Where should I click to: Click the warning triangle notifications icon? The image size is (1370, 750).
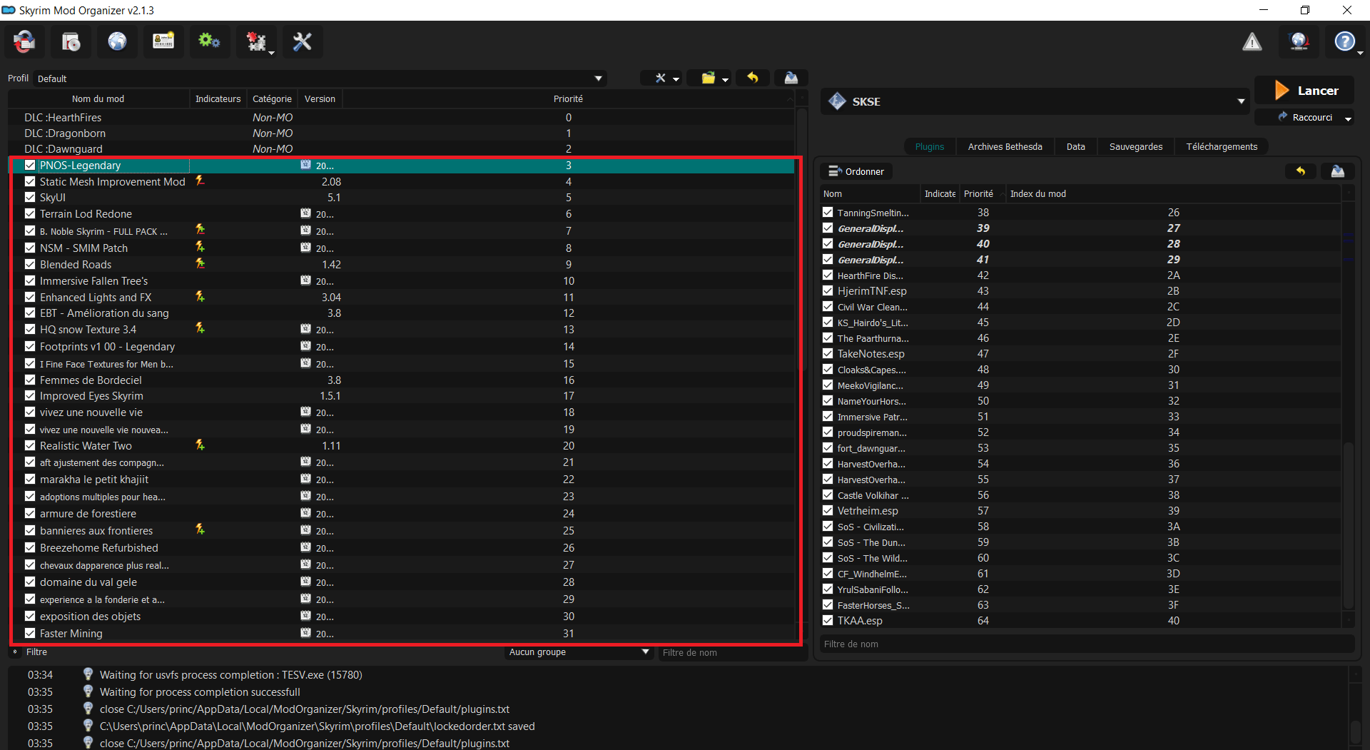(1252, 42)
